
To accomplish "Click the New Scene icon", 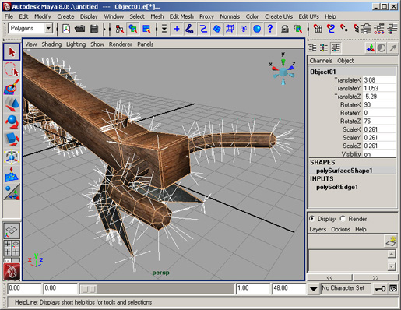I will (x=66, y=29).
